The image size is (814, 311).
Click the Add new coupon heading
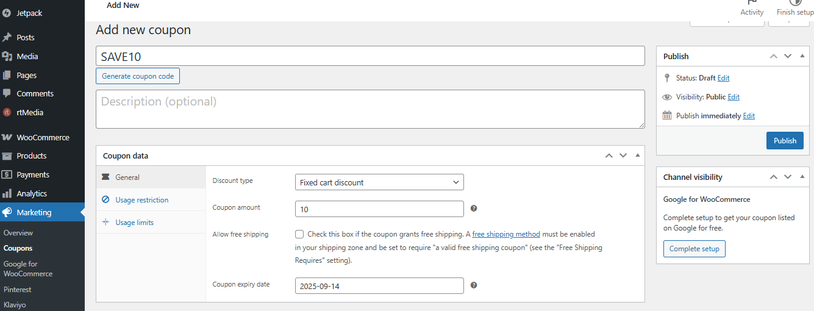click(x=143, y=30)
